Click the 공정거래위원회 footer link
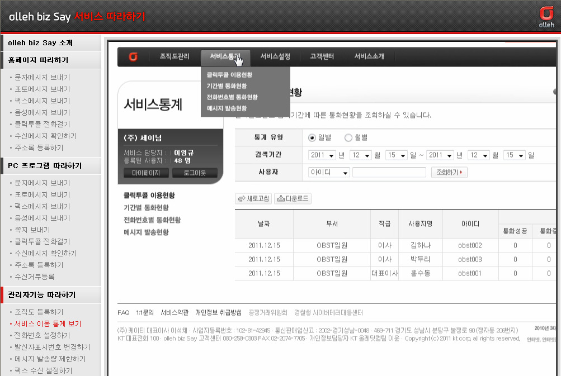Screen dimensions: 561x376 click(x=268, y=313)
